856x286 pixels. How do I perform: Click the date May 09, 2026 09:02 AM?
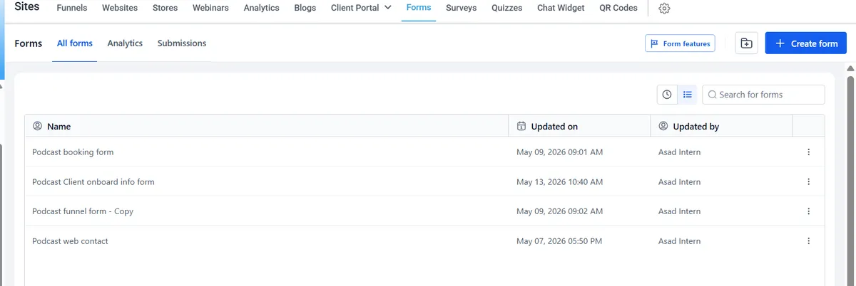point(560,211)
